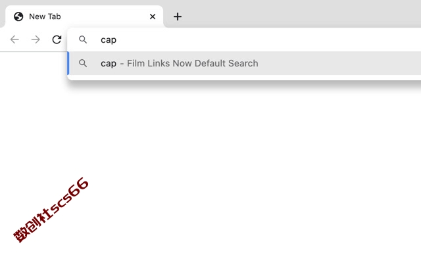
Task: Click the red diagonal scs66 watermark
Action: coord(51,210)
